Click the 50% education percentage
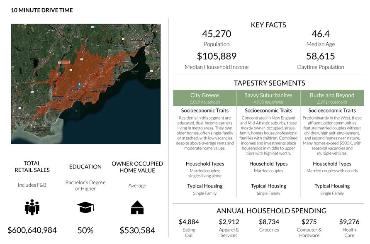The image size is (370, 244). pyautogui.click(x=85, y=230)
